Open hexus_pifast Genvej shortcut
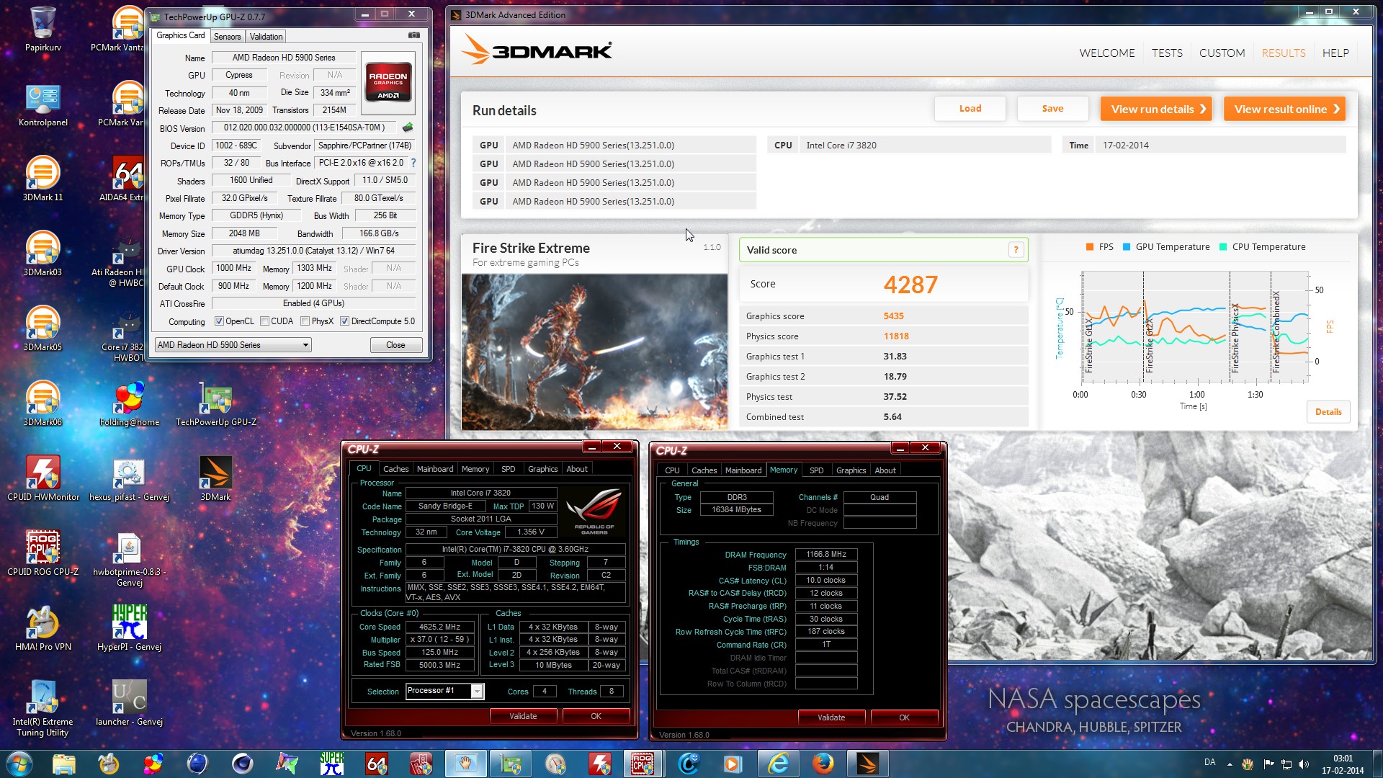Image resolution: width=1383 pixels, height=778 pixels. (130, 479)
